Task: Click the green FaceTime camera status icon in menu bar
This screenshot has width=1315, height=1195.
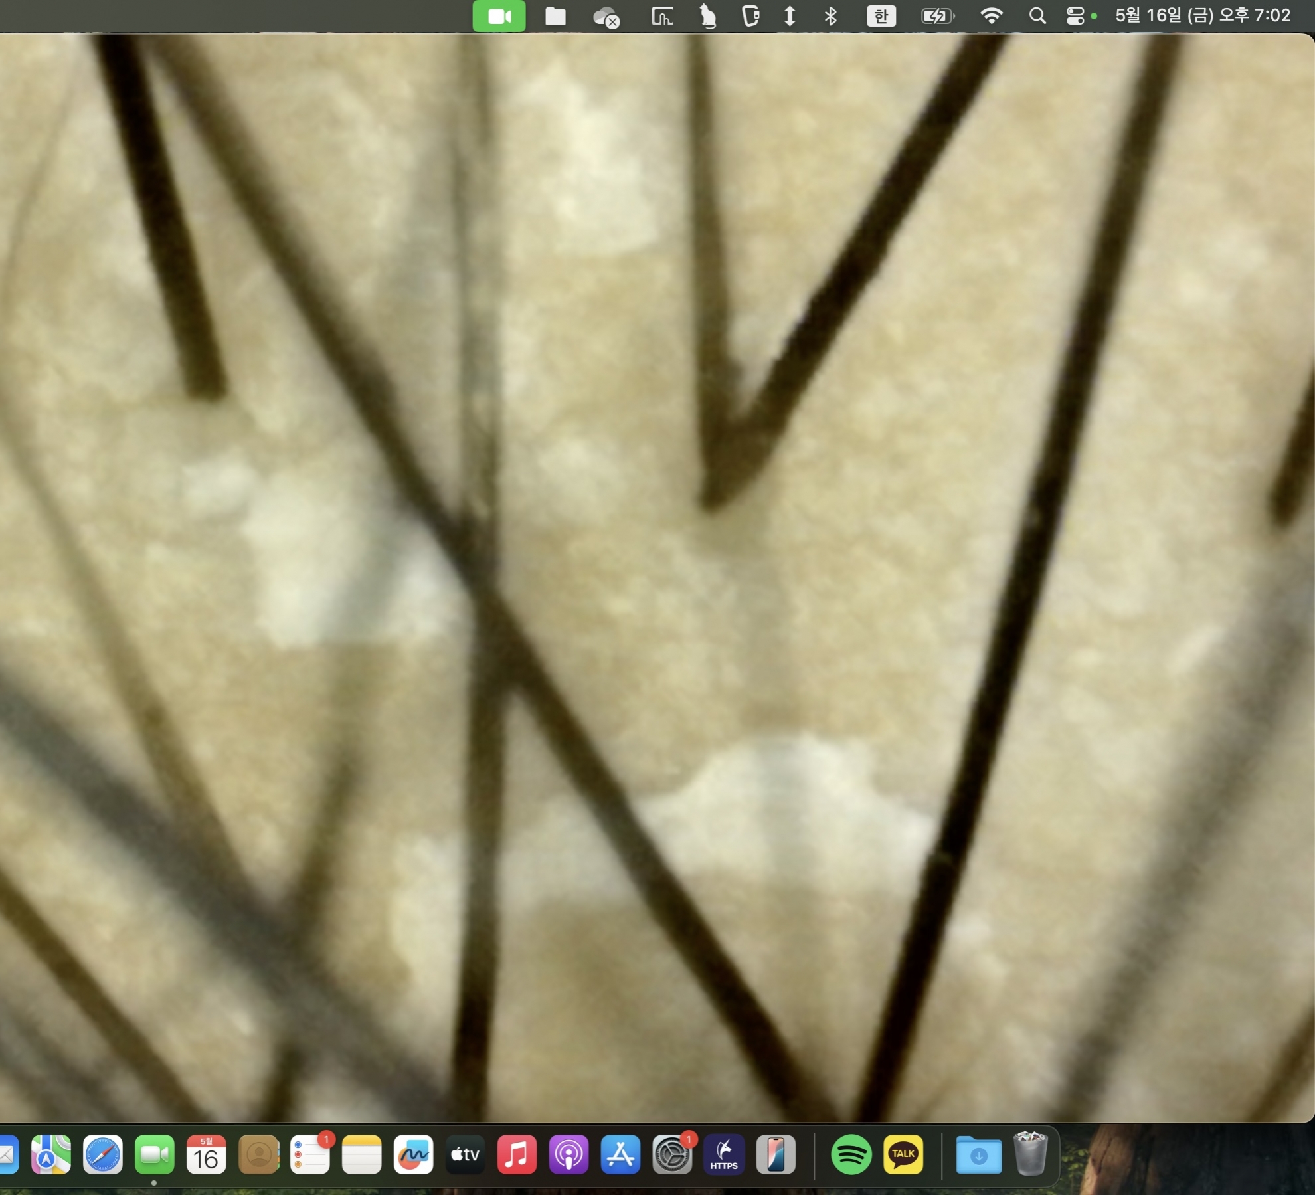Action: (x=499, y=16)
